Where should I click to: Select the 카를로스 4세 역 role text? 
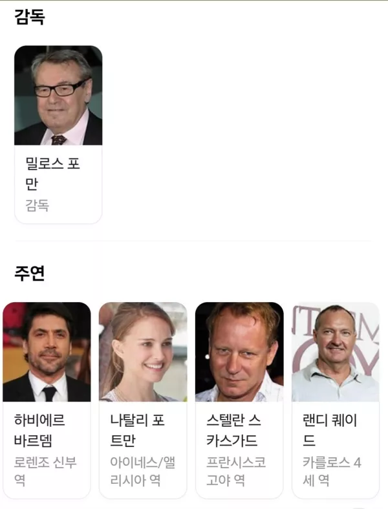[332, 471]
